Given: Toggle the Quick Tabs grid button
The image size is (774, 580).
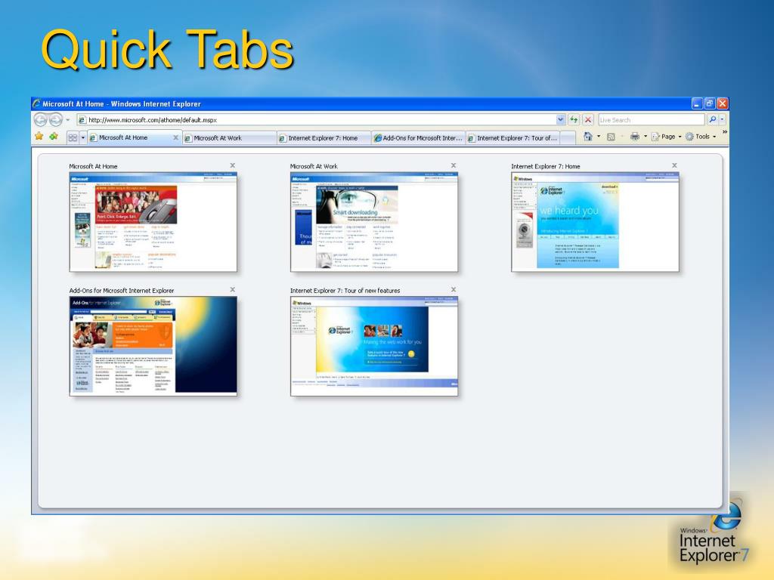Looking at the screenshot, I should 73,137.
